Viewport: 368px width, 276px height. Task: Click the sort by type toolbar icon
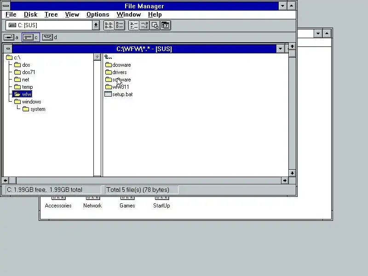tap(144, 25)
